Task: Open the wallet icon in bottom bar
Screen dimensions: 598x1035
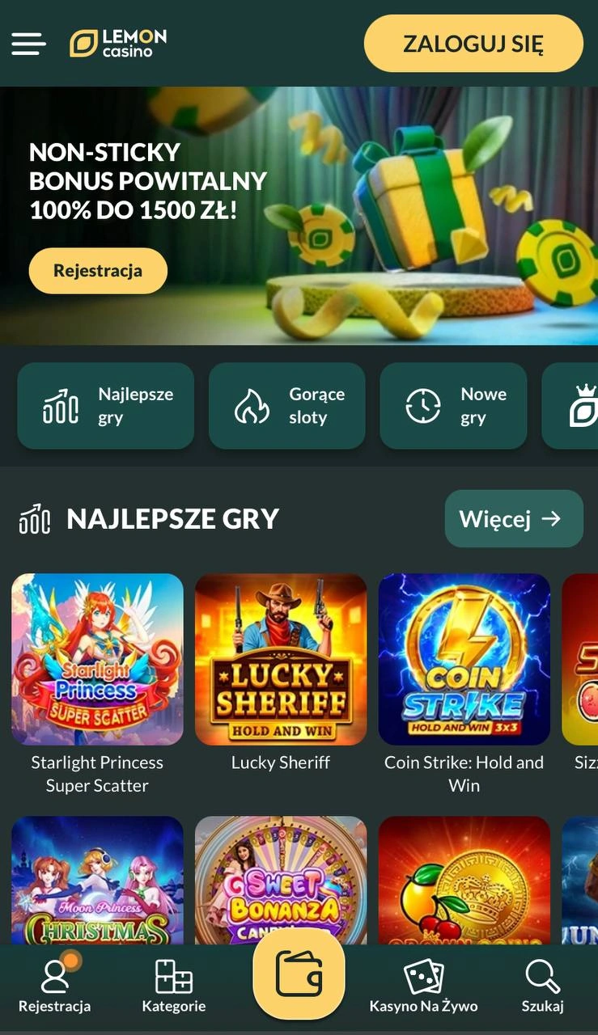Action: 299,974
